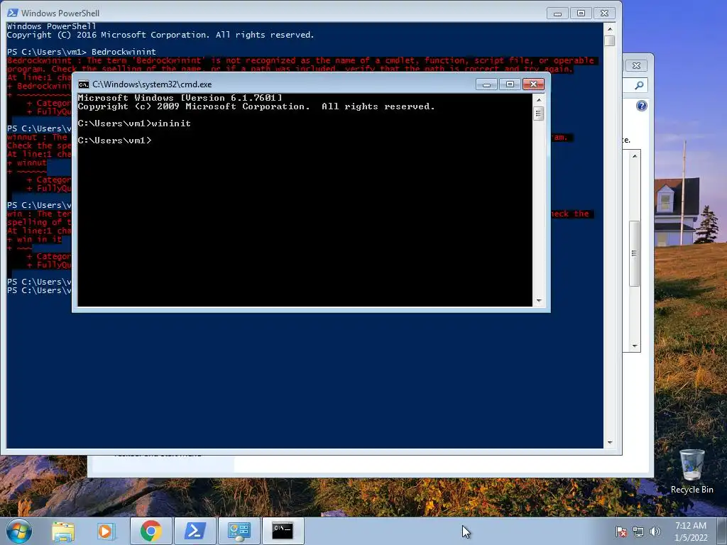Maximize the cmd.exe window
This screenshot has height=545, width=727.
[510, 84]
